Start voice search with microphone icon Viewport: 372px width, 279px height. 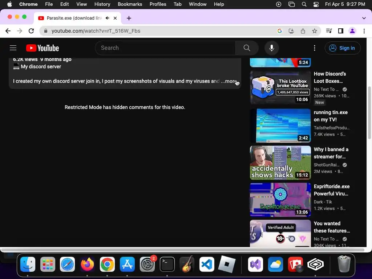pyautogui.click(x=272, y=48)
